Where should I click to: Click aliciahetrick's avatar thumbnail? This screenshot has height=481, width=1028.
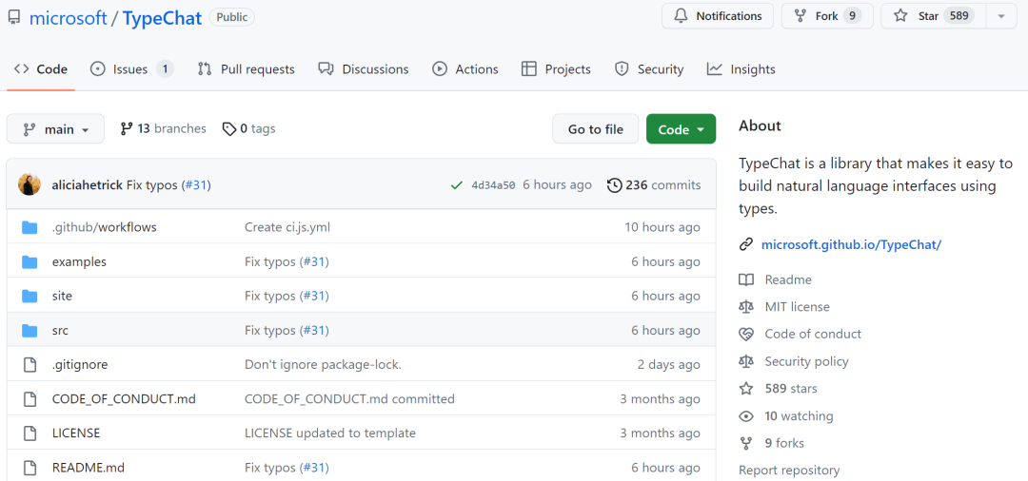30,185
